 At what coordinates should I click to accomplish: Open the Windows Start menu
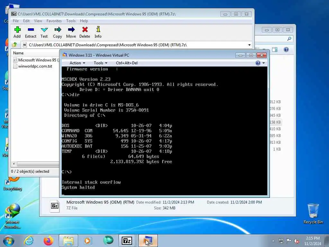point(8,241)
